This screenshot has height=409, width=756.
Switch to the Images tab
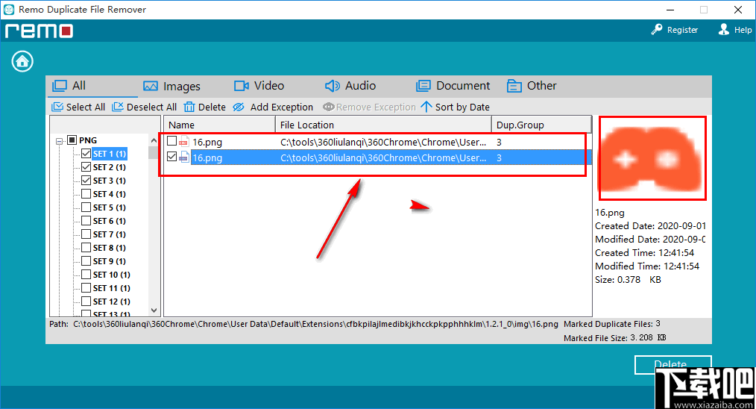pyautogui.click(x=171, y=87)
